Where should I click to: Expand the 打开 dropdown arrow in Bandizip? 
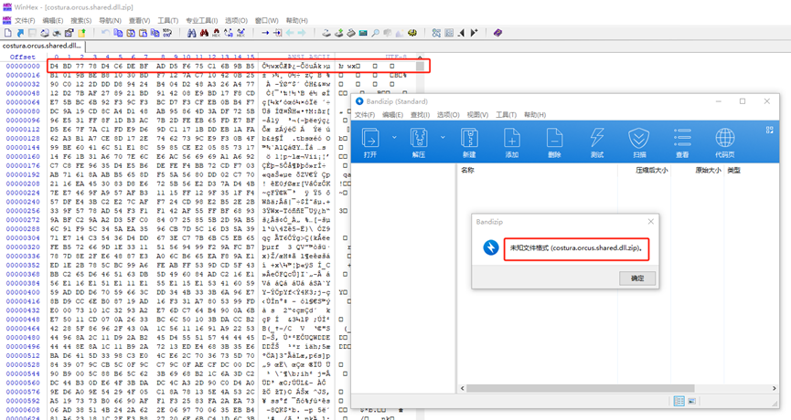pyautogui.click(x=394, y=137)
